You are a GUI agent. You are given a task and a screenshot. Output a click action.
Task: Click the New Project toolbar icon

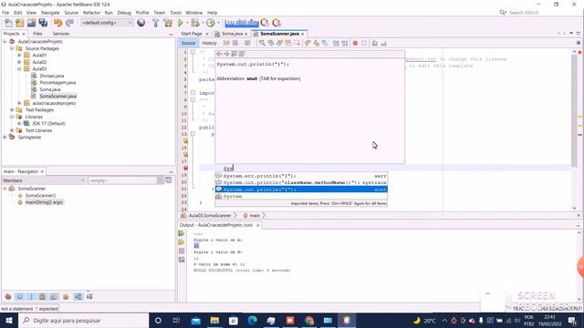tap(20, 23)
